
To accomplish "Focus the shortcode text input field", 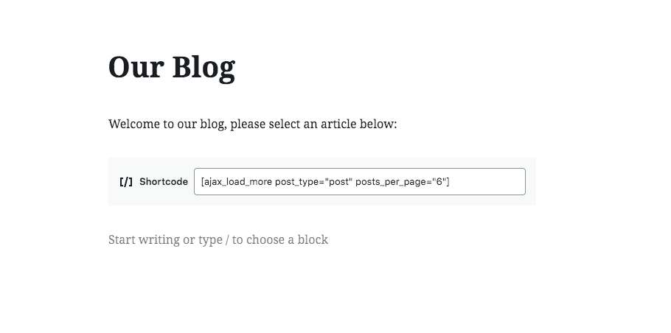I will pyautogui.click(x=360, y=182).
